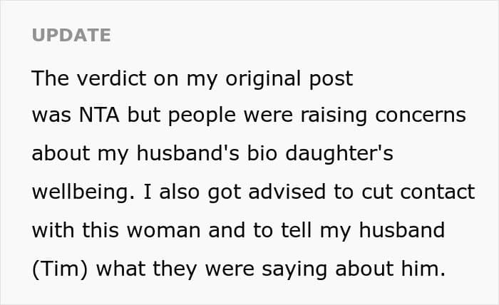The height and width of the screenshot is (305, 499).
Task: Click the UPDATE heading
Action: pos(71,35)
